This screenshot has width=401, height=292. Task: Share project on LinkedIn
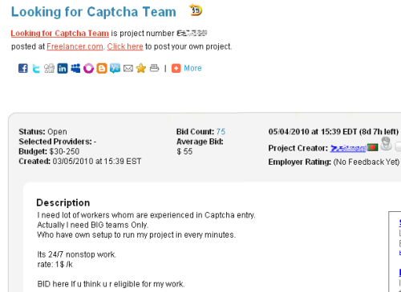(x=63, y=68)
